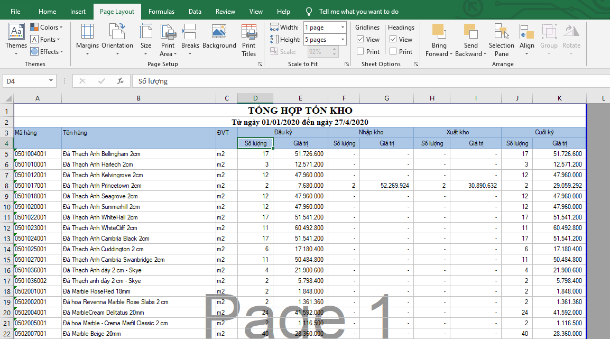Enable Gridlines Print checkbox
This screenshot has height=339, width=610.
361,51
